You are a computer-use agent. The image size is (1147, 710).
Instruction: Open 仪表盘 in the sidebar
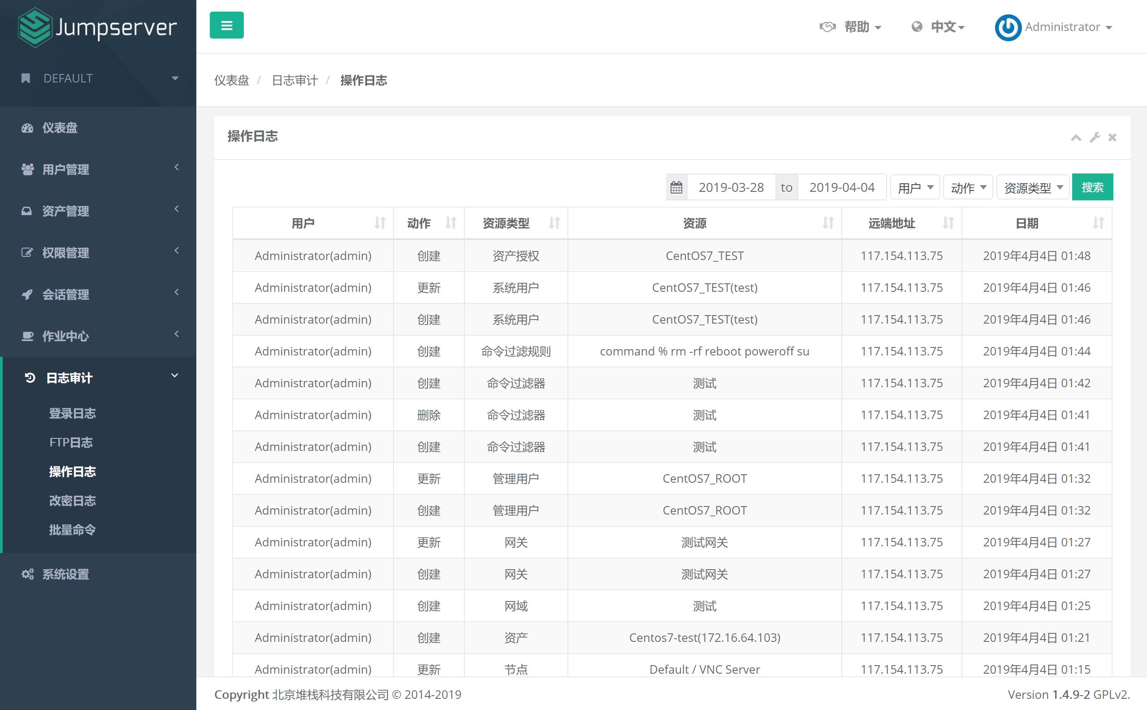tap(98, 128)
